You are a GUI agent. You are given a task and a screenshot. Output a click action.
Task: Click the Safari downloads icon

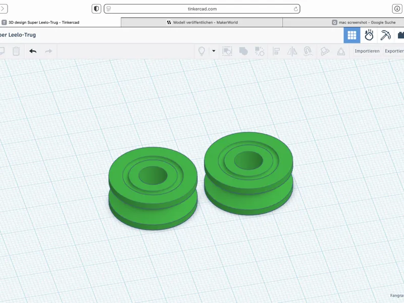coord(397,9)
